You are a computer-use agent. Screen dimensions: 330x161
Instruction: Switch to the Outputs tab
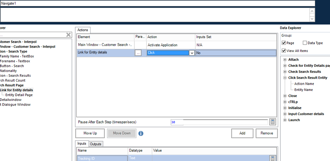pos(96,144)
